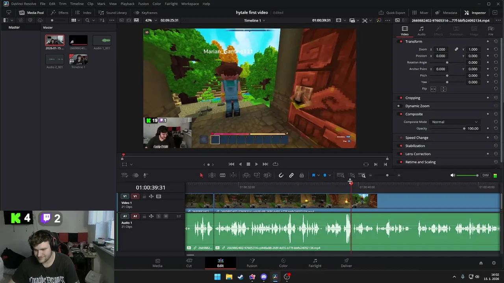Toggle the Media Pool panel button
Image resolution: width=504 pixels, height=283 pixels.
pyautogui.click(x=31, y=13)
